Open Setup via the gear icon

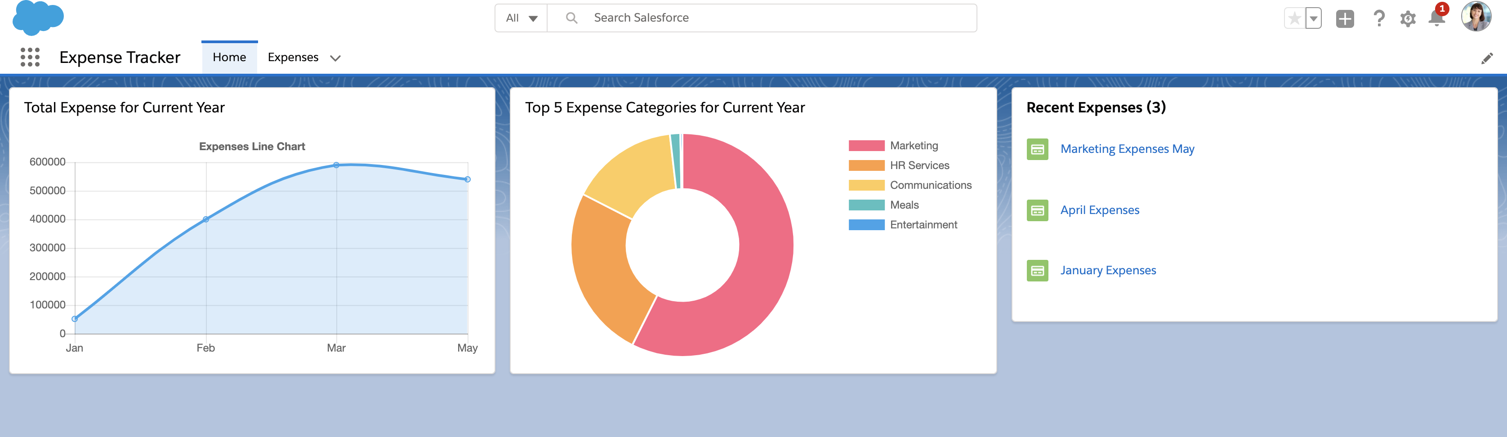pyautogui.click(x=1408, y=19)
